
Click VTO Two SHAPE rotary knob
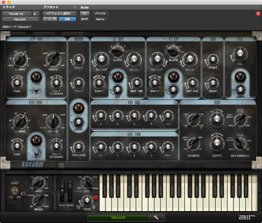53,122
